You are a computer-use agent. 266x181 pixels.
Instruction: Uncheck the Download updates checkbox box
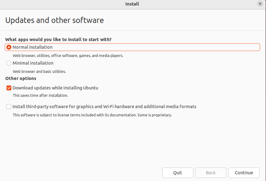(9, 88)
